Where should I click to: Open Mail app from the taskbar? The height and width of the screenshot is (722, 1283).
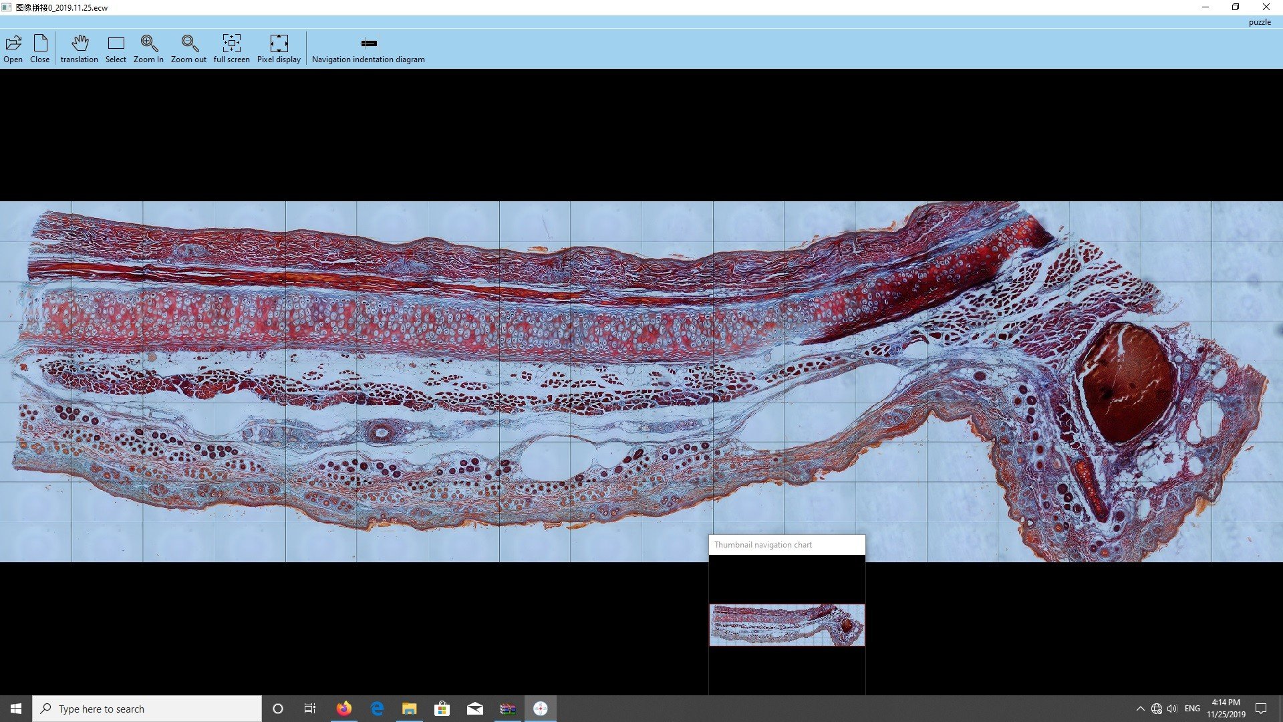pos(475,709)
